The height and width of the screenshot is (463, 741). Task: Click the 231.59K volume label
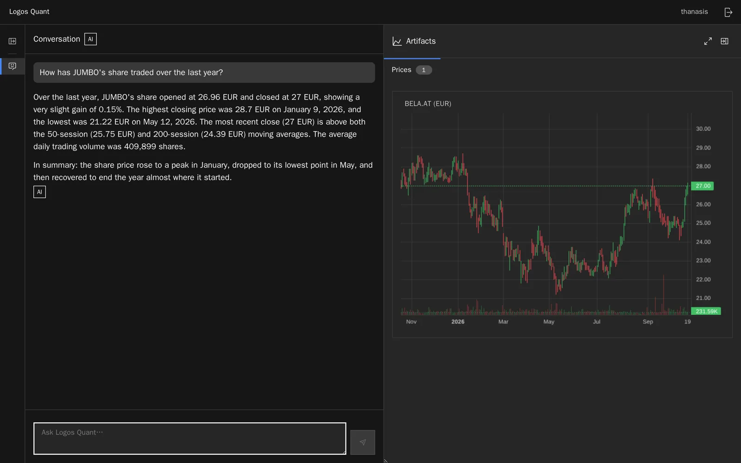click(x=706, y=311)
